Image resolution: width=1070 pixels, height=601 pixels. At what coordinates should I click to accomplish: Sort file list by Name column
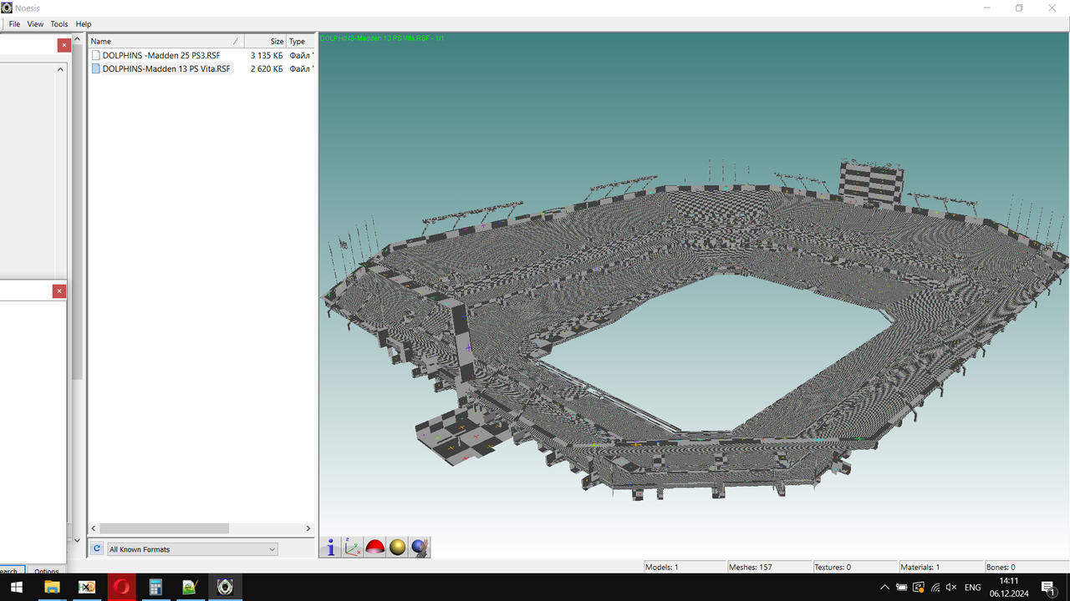point(166,41)
